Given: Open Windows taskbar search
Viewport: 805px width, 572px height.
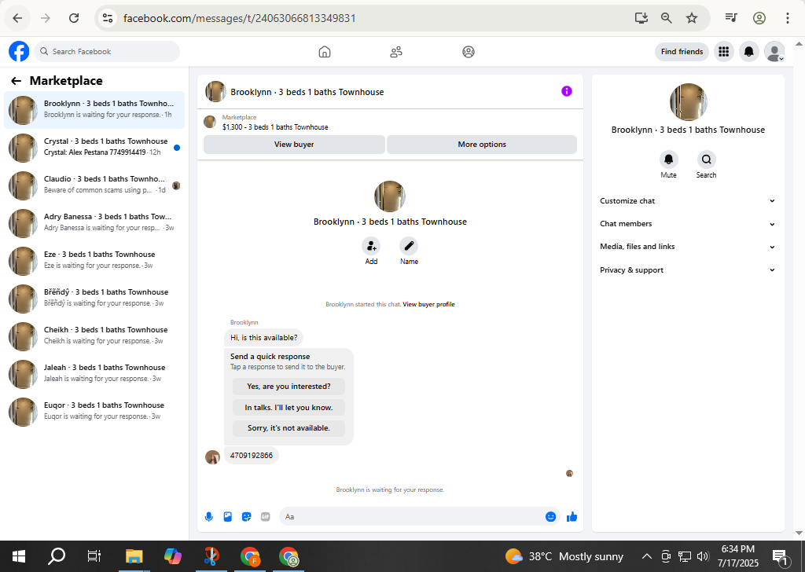Looking at the screenshot, I should [57, 556].
